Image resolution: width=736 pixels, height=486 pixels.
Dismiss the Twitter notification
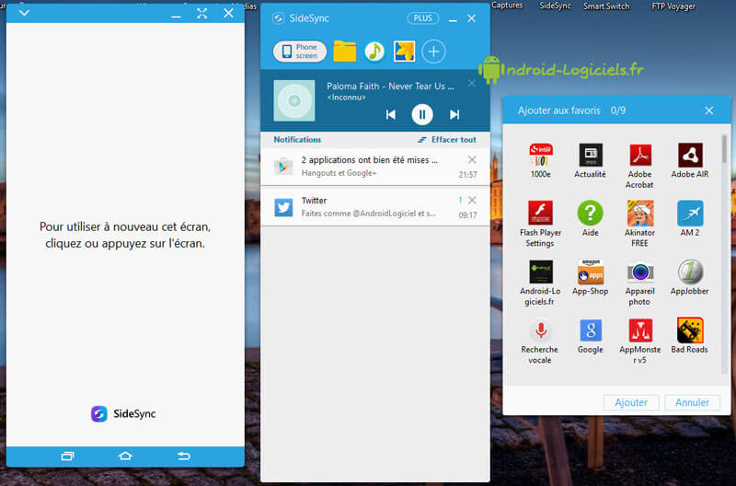point(472,201)
